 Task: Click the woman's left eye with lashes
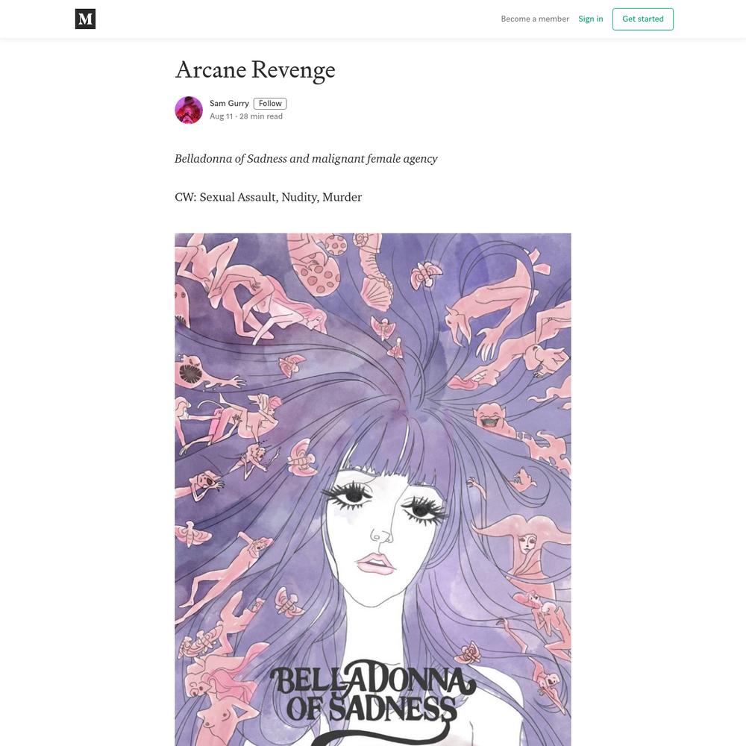click(x=348, y=495)
